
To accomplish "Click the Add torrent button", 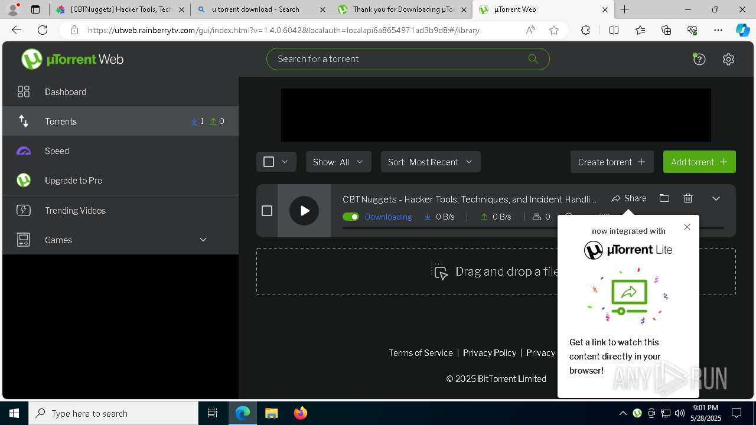I will pyautogui.click(x=699, y=162).
